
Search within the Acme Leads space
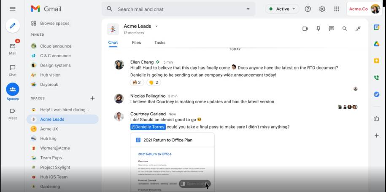(345, 29)
